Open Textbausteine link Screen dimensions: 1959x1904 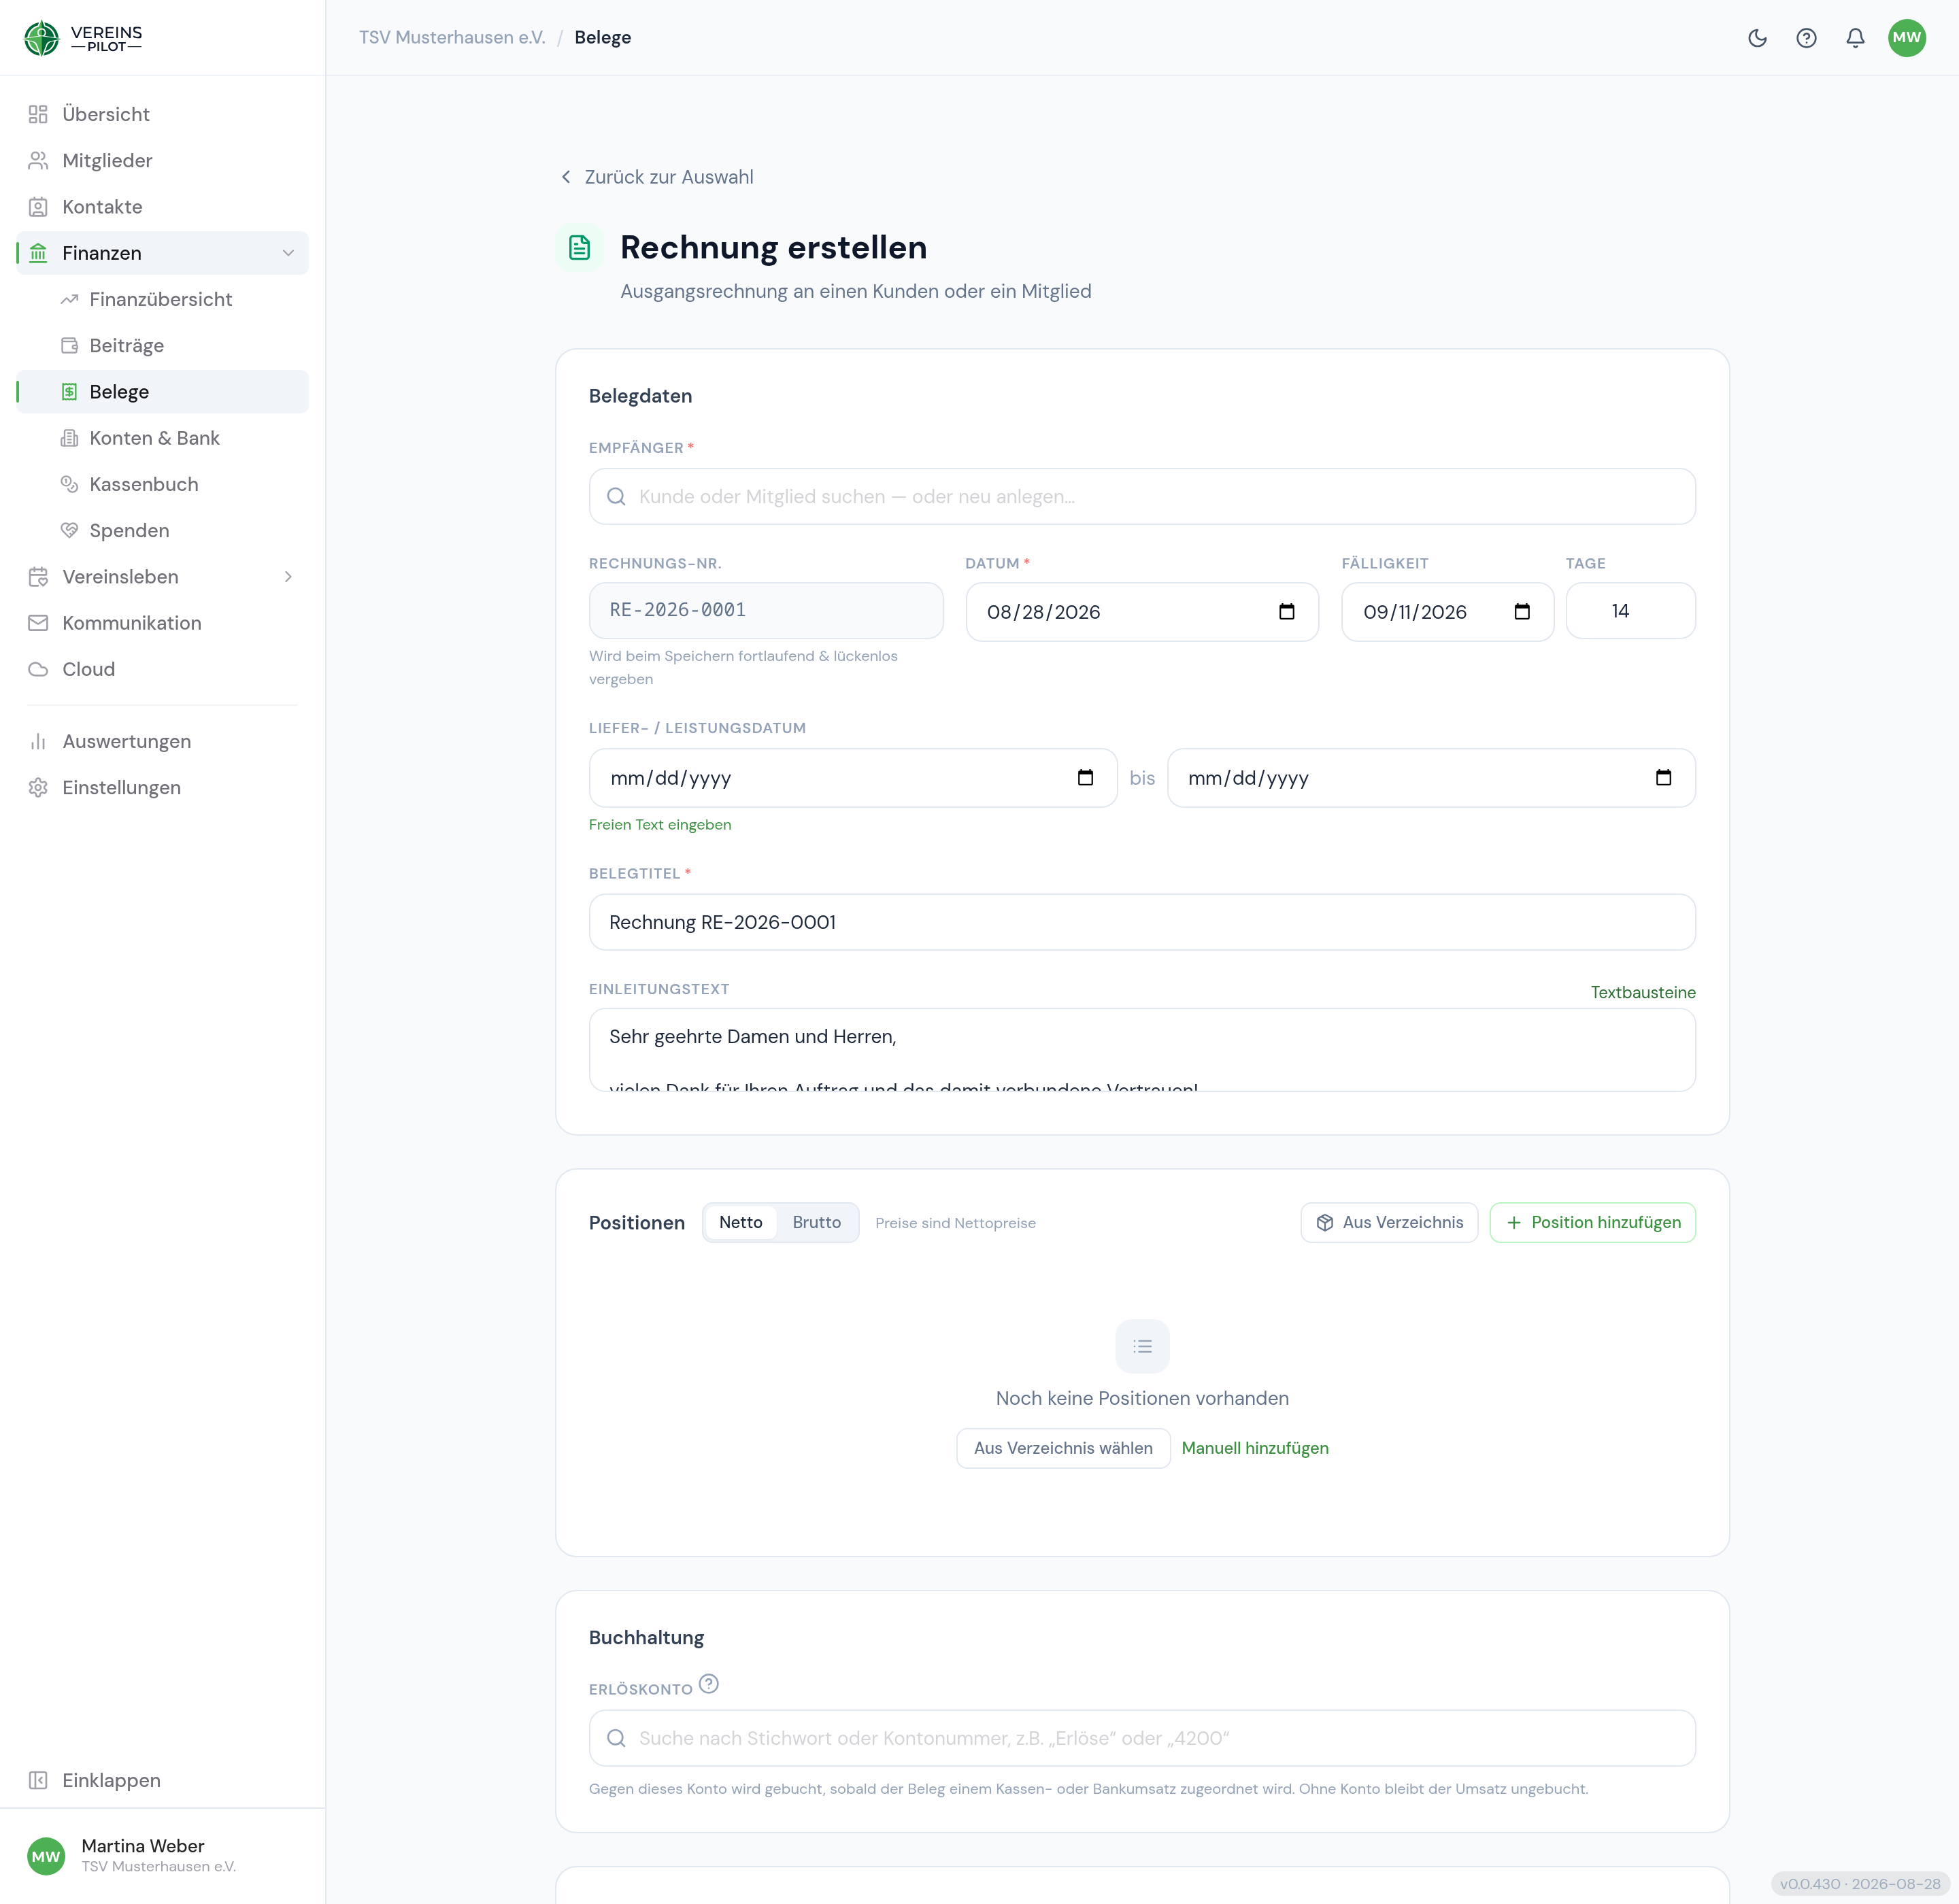pos(1643,992)
